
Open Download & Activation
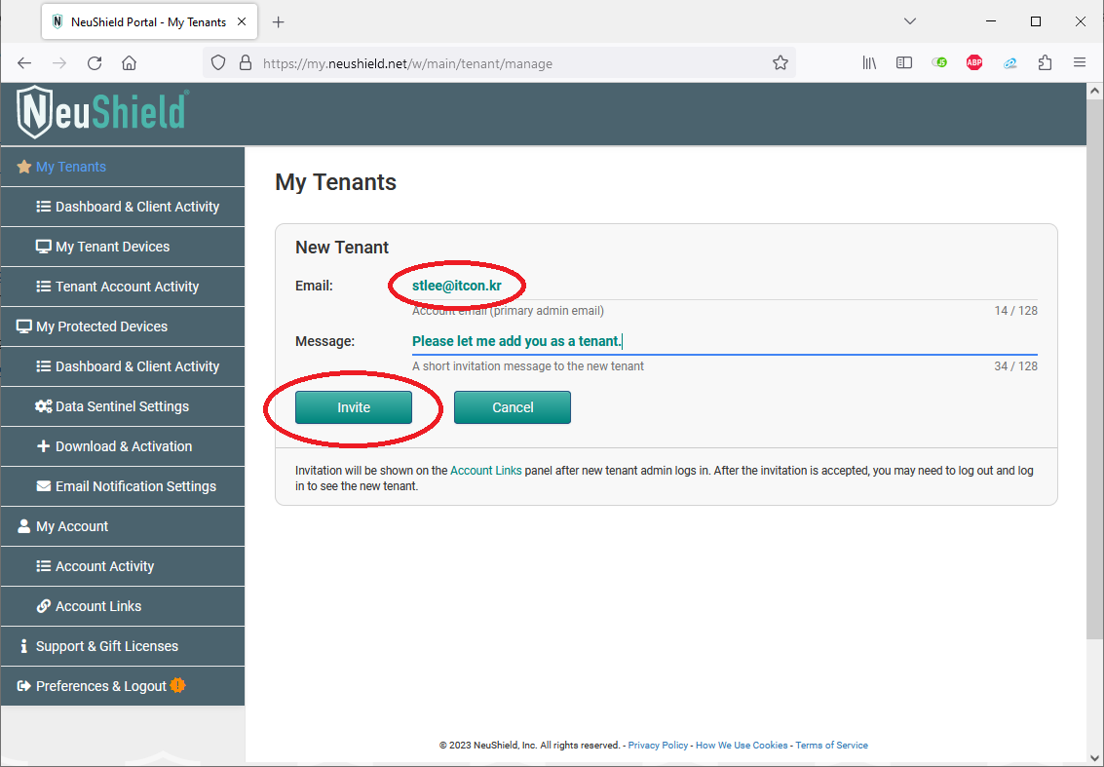(123, 446)
